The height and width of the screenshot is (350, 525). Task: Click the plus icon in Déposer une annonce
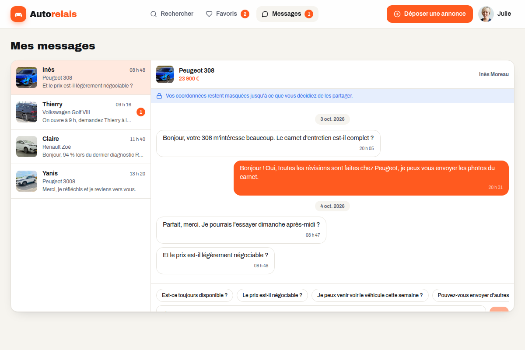coord(397,14)
